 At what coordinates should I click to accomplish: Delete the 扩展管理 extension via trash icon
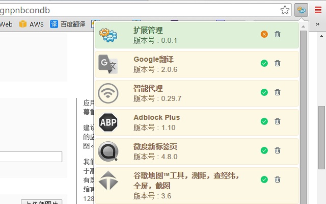277,34
